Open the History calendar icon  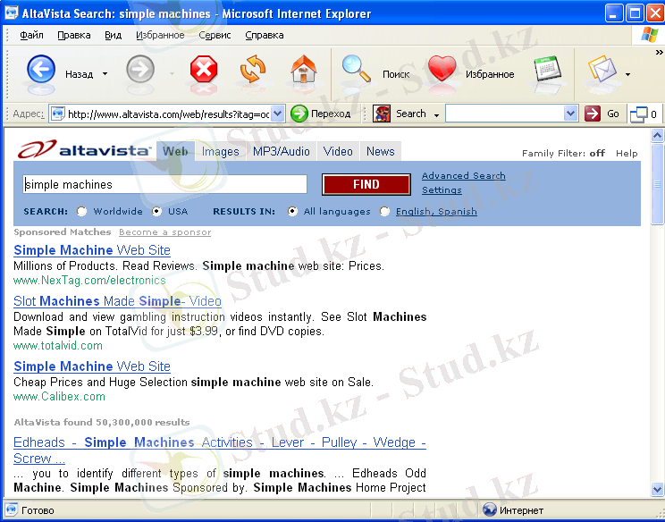[548, 69]
